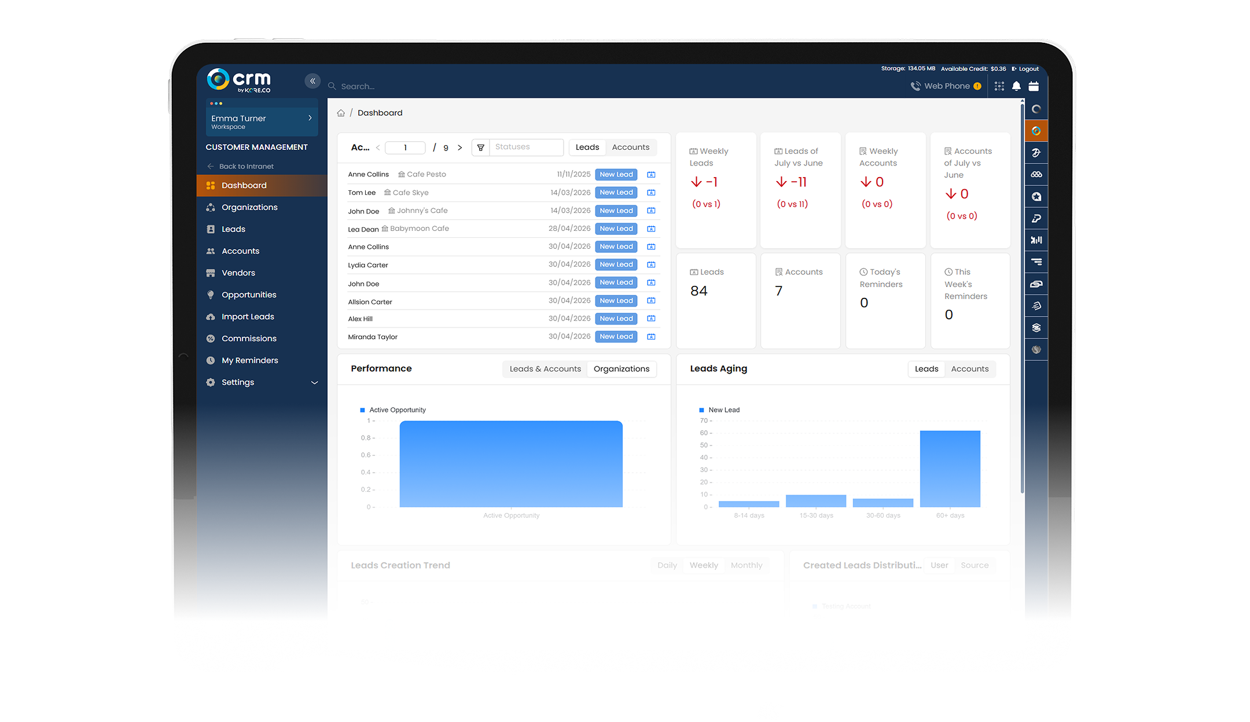The image size is (1250, 722).
Task: Open the chain link app in right rail
Action: pyautogui.click(x=1036, y=284)
